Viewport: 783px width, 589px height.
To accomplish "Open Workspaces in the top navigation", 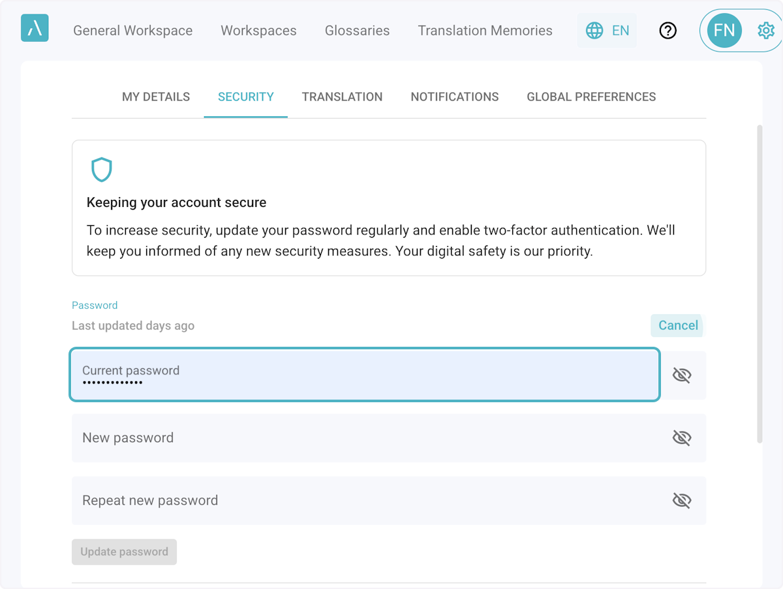I will 258,31.
